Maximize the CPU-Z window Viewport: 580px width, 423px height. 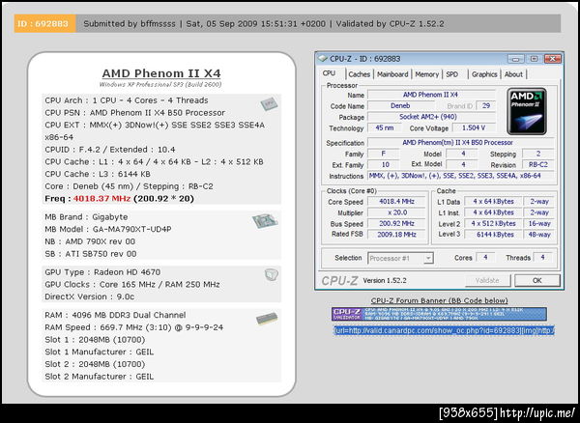[x=534, y=59]
